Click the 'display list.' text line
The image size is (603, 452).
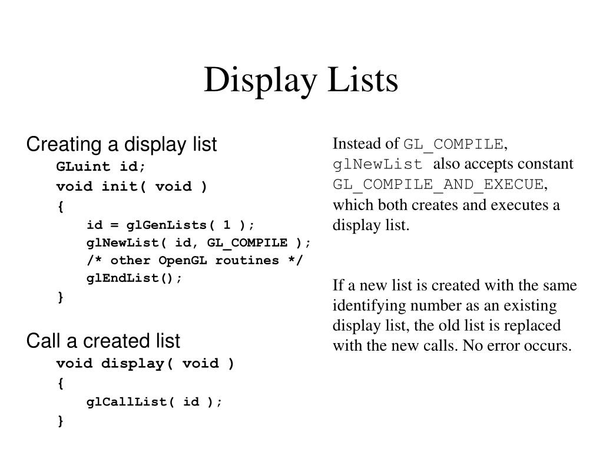point(371,225)
